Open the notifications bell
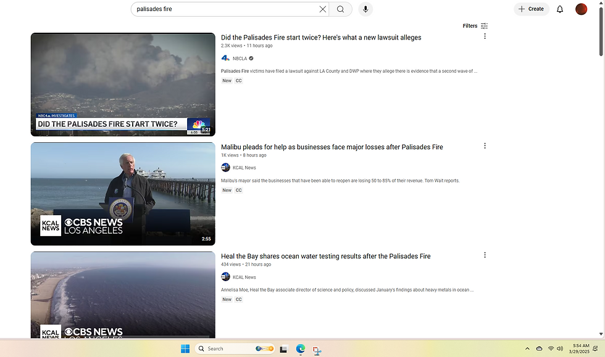 [x=560, y=9]
